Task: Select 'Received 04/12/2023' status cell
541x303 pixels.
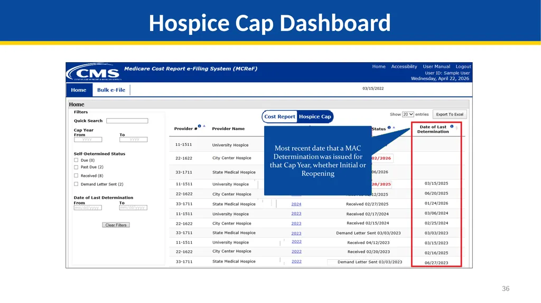Action: 368,243
